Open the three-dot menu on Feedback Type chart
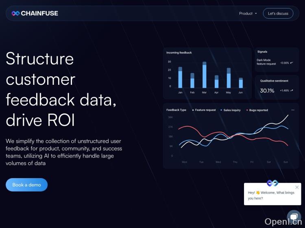This screenshot has width=305, height=228. click(293, 110)
